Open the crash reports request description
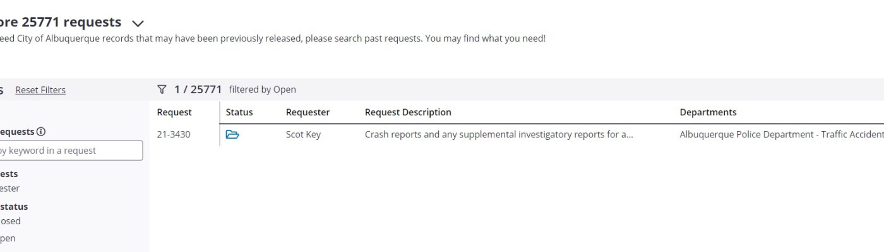Screen dimensions: 884x252 (x=499, y=134)
